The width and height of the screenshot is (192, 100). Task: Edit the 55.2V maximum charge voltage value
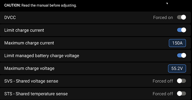coord(177,69)
